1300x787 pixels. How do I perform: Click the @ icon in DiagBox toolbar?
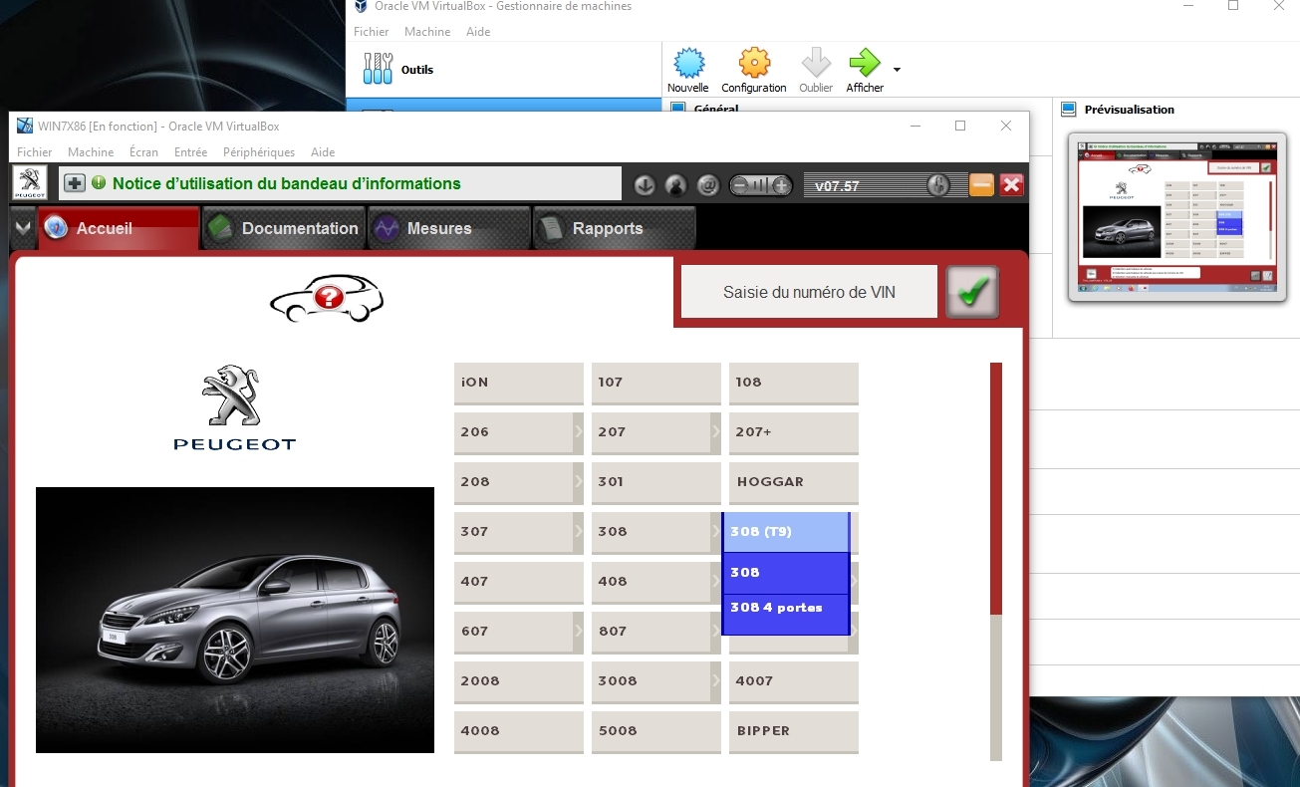tap(708, 185)
